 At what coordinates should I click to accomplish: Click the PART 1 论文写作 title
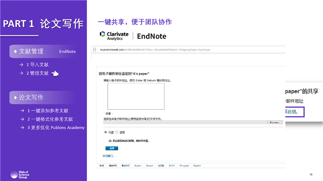coord(43,24)
